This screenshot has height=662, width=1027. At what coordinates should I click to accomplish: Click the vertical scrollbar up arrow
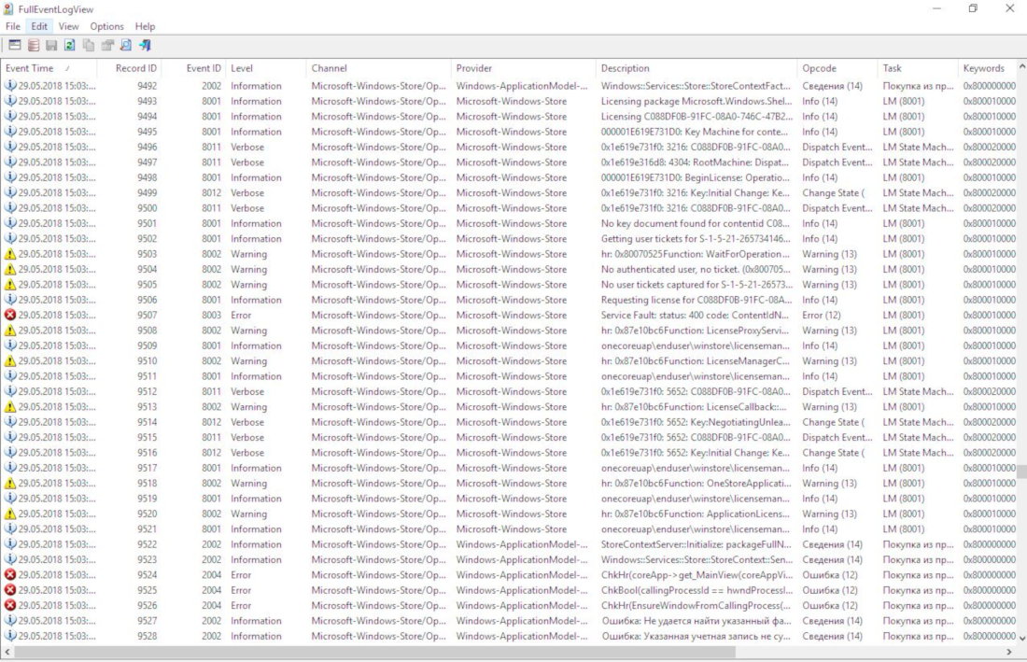click(1021, 67)
